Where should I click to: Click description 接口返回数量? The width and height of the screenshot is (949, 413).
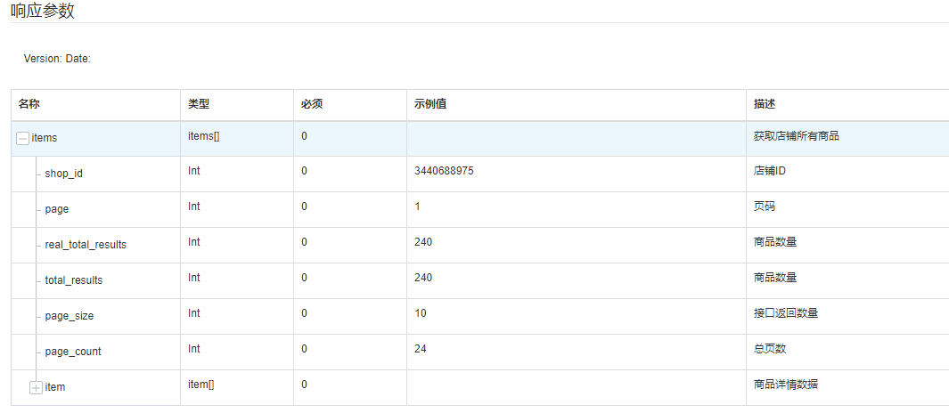pos(786,314)
